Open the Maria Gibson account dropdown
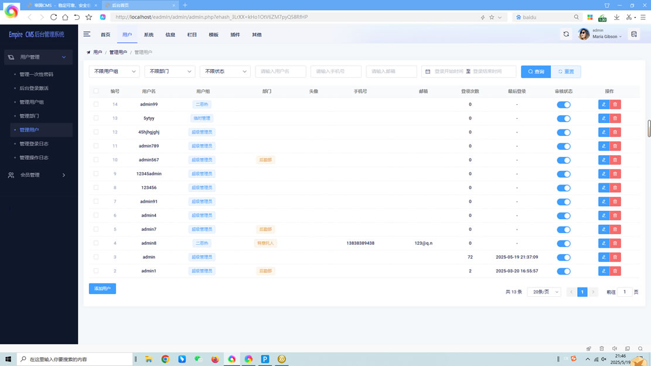This screenshot has width=651, height=366. (x=606, y=36)
